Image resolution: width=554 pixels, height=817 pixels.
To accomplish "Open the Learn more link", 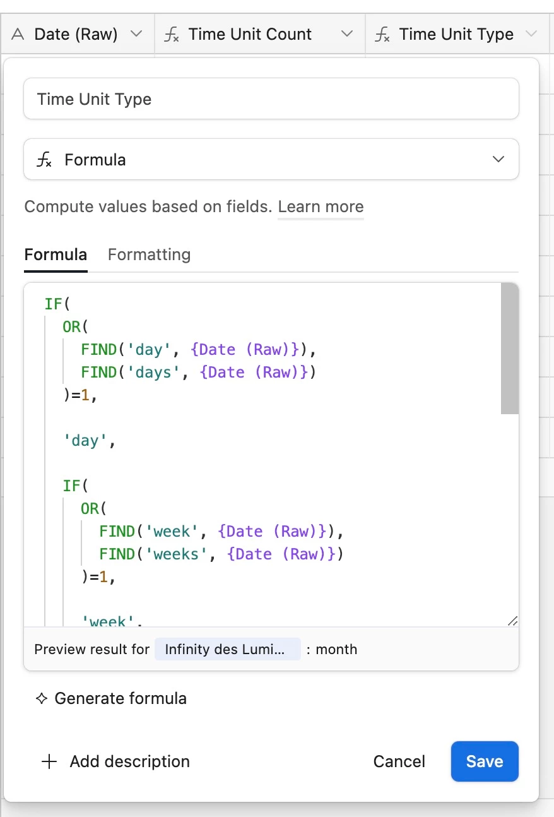I will click(321, 207).
